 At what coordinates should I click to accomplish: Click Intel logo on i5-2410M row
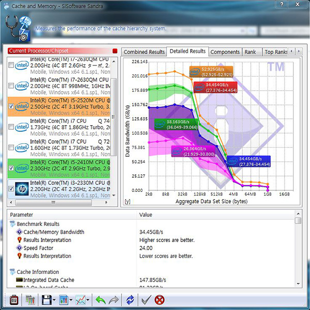(x=22, y=168)
